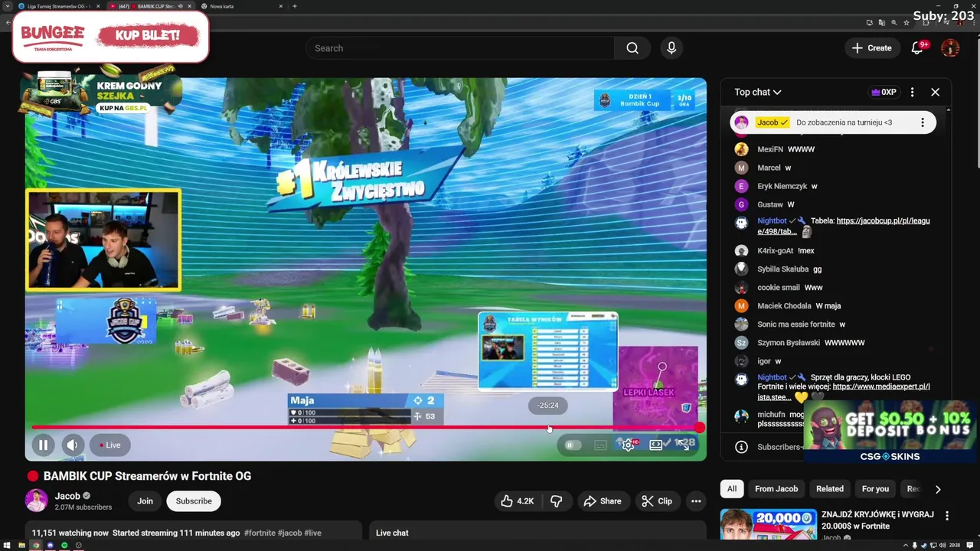Select the Related filter chip
Image resolution: width=980 pixels, height=551 pixels.
(830, 489)
